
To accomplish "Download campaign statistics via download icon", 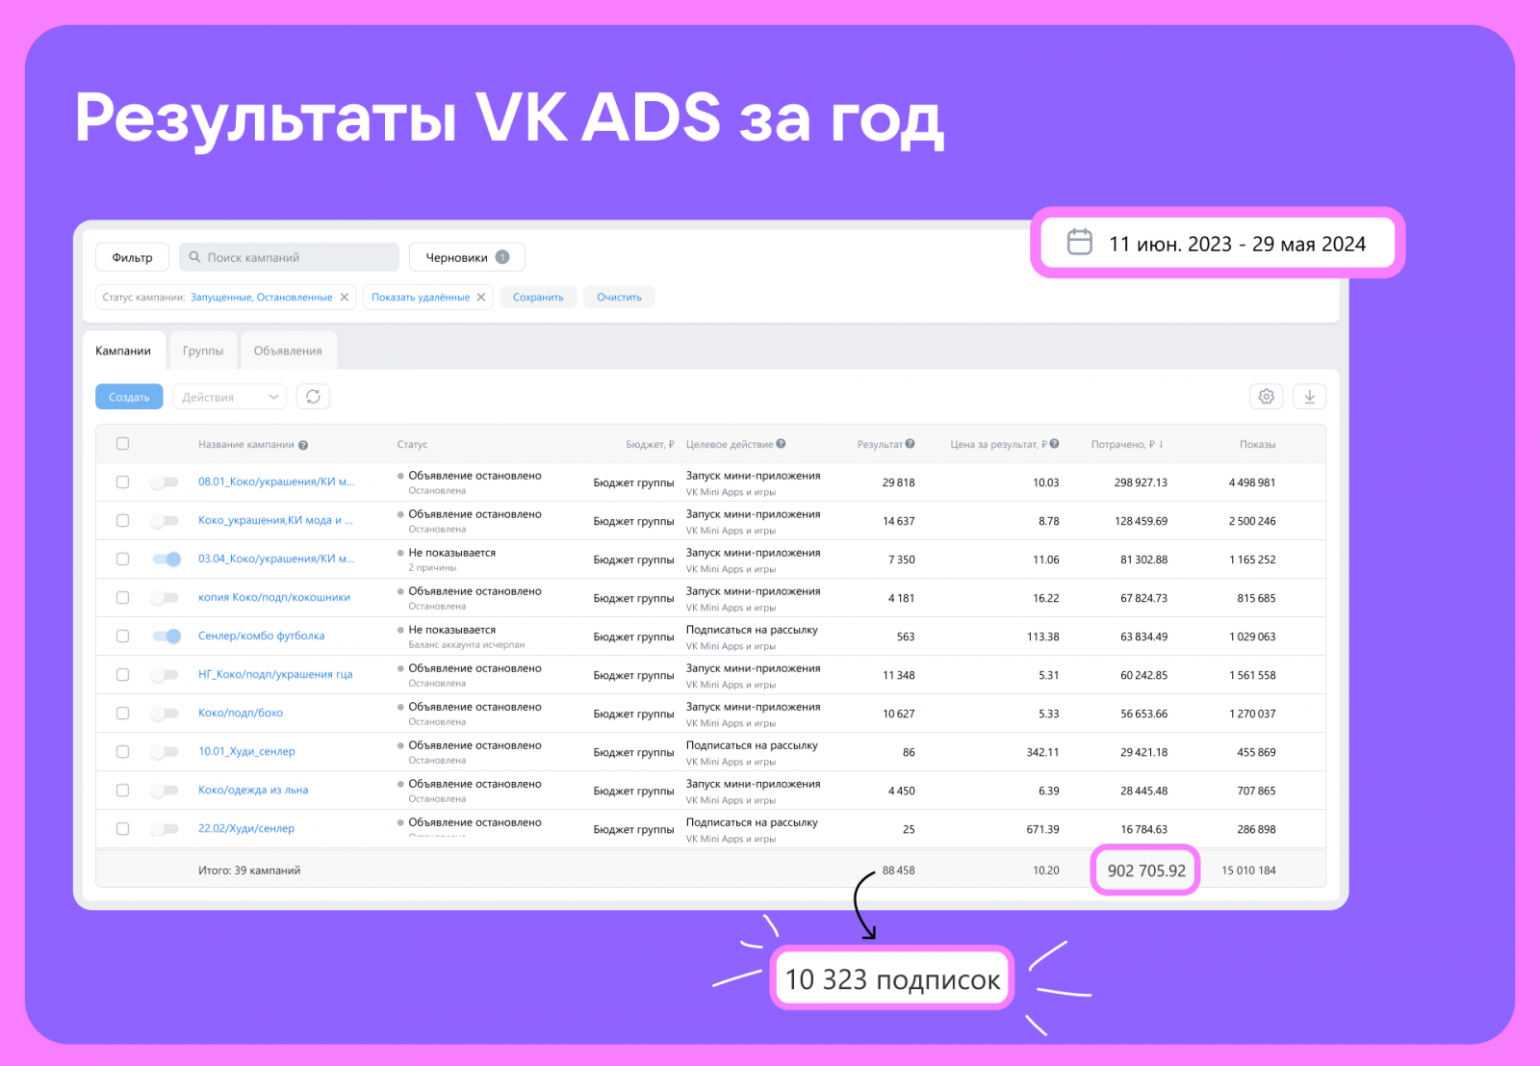I will click(x=1309, y=397).
